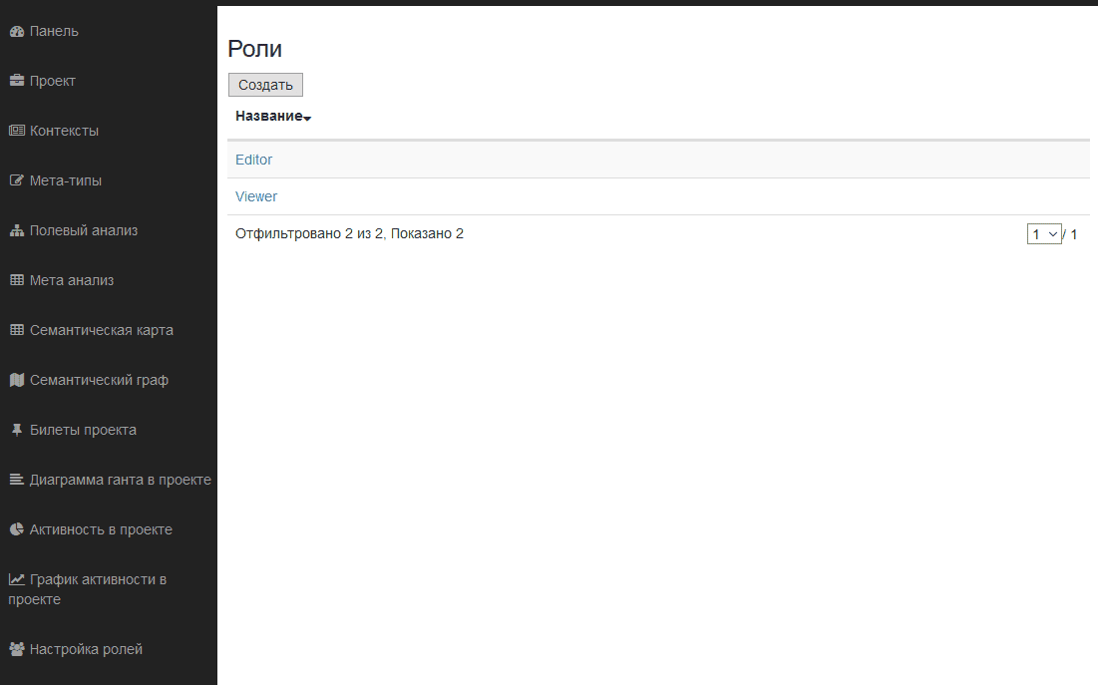This screenshot has width=1098, height=685.
Task: Open the Viewer role link
Action: point(256,196)
